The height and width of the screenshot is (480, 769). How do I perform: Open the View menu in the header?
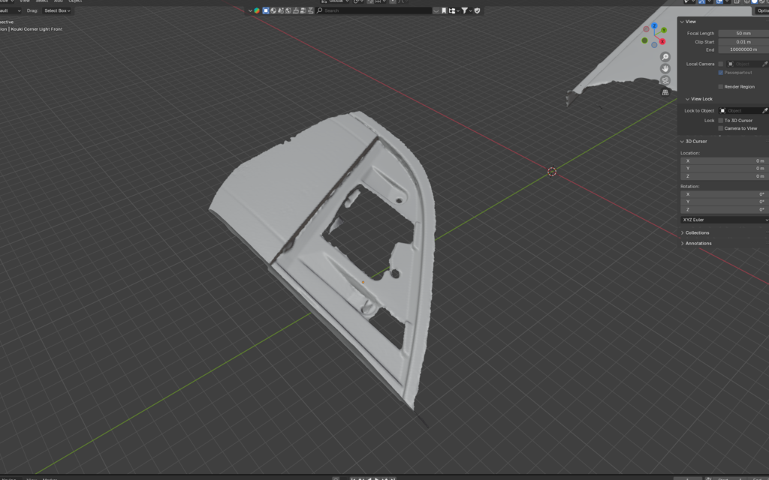tap(25, 1)
